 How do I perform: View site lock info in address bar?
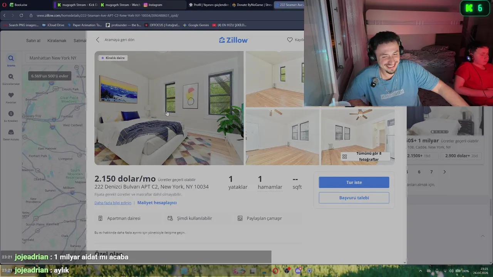coord(30,15)
